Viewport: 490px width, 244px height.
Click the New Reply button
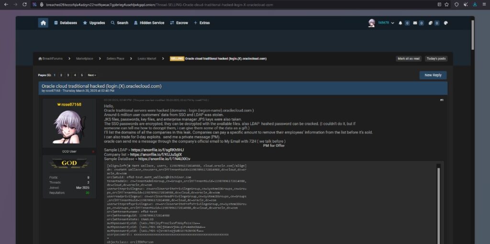tap(433, 75)
